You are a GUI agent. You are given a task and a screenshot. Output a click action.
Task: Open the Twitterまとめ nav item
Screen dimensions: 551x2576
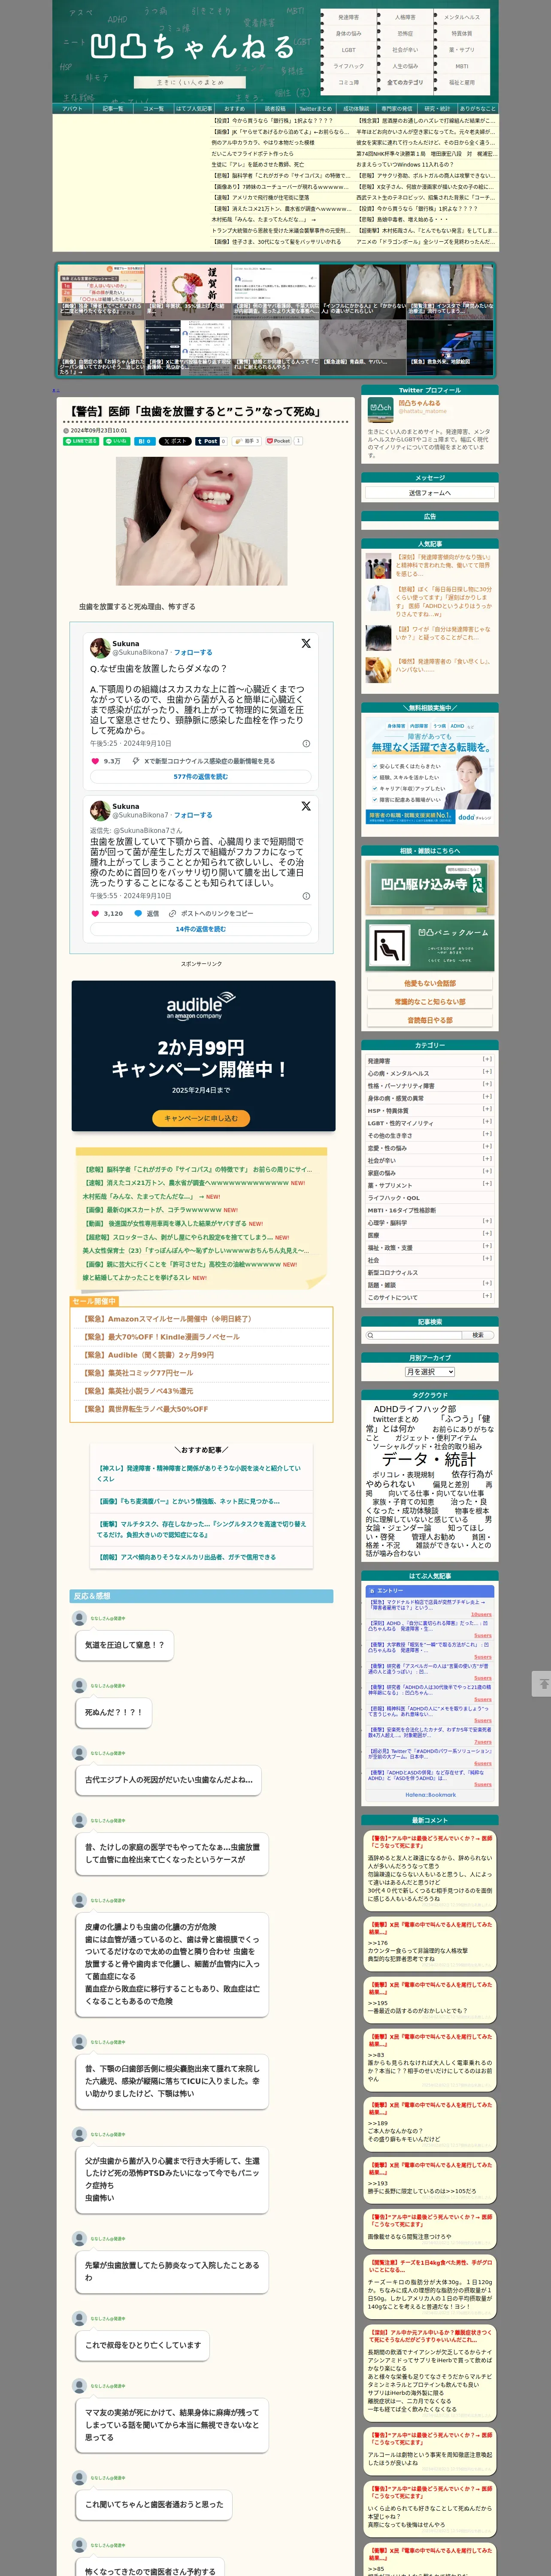(x=316, y=108)
